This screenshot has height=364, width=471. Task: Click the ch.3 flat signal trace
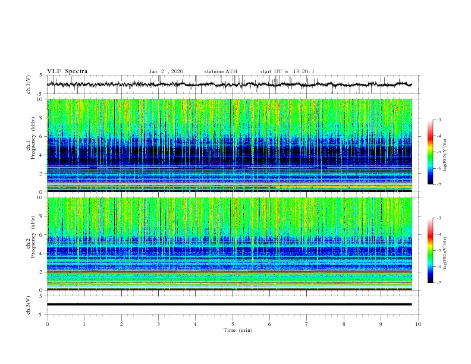pyautogui.click(x=230, y=305)
